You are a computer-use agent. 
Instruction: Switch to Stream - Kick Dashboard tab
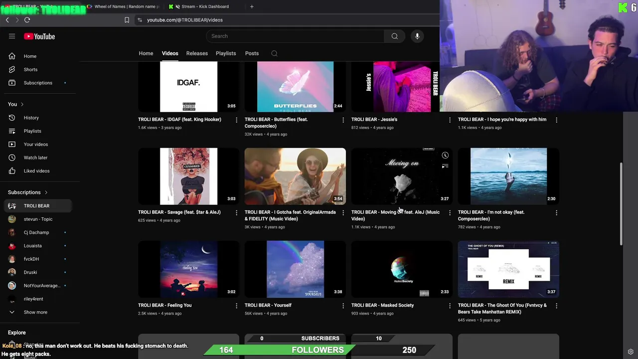click(x=204, y=6)
